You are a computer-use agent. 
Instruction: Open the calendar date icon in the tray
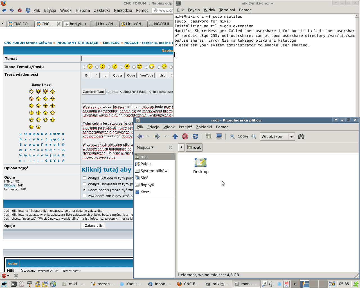[286, 284]
